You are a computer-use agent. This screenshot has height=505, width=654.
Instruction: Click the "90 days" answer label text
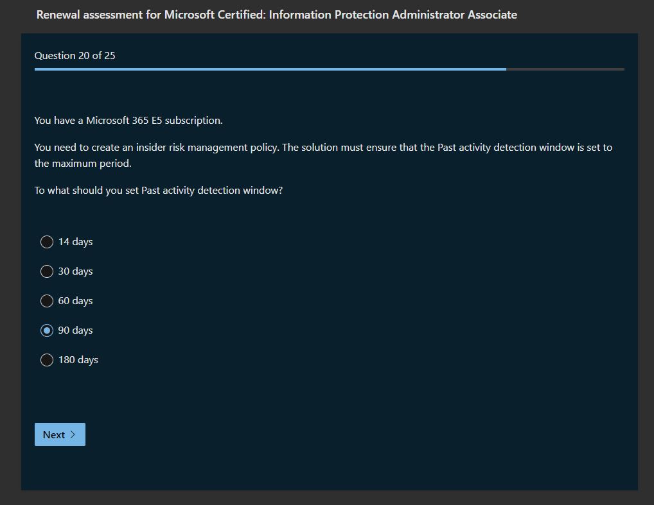click(x=75, y=330)
